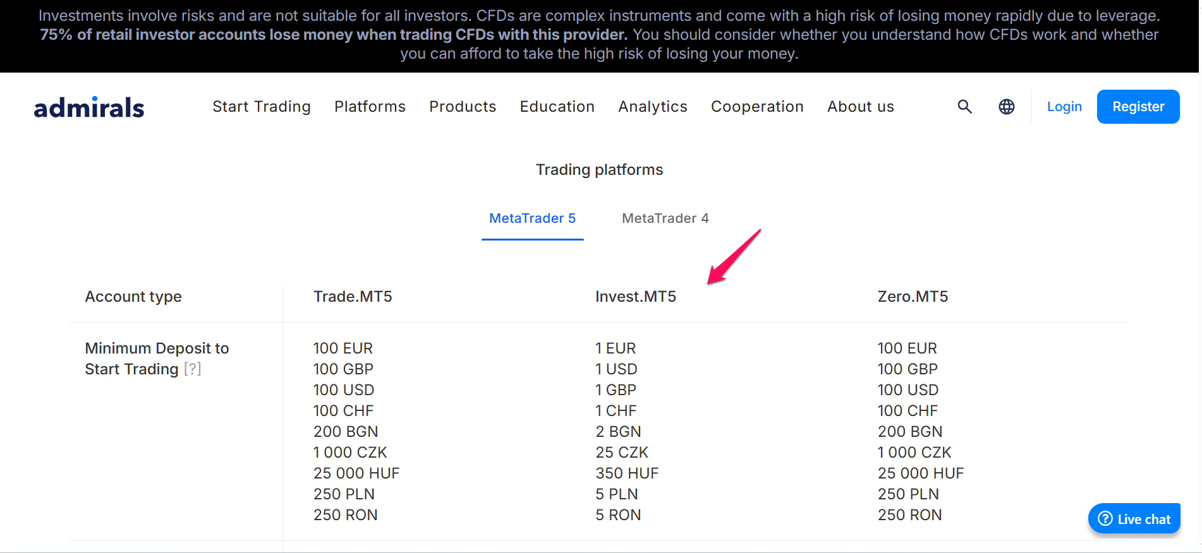Switch to the MetaTrader 5 tab
1202x553 pixels.
pos(533,218)
